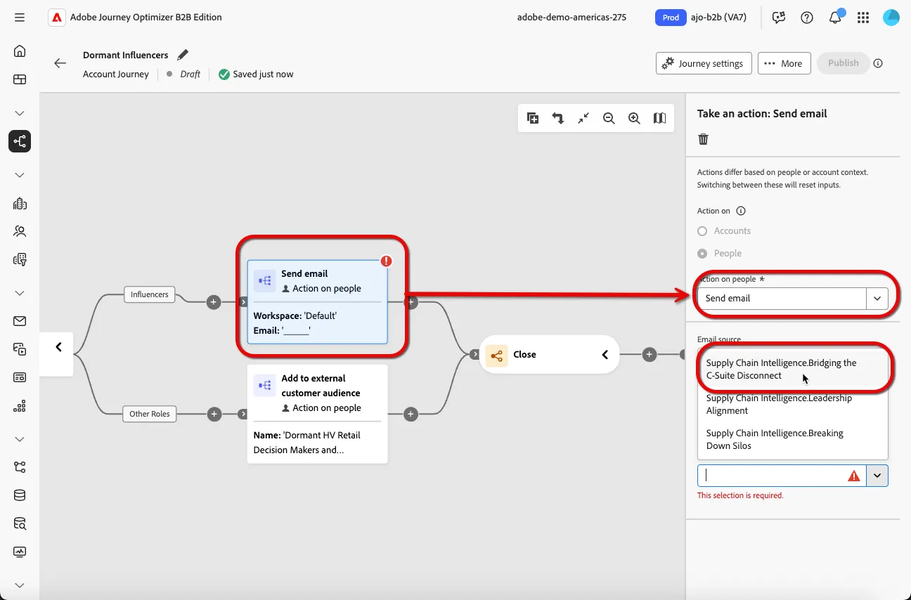911x600 pixels.
Task: Open Journey settings
Action: [704, 63]
